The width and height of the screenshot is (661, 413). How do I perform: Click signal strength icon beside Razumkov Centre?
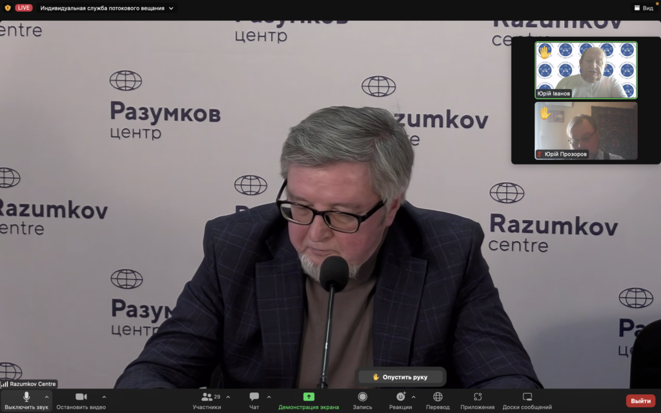(5, 384)
